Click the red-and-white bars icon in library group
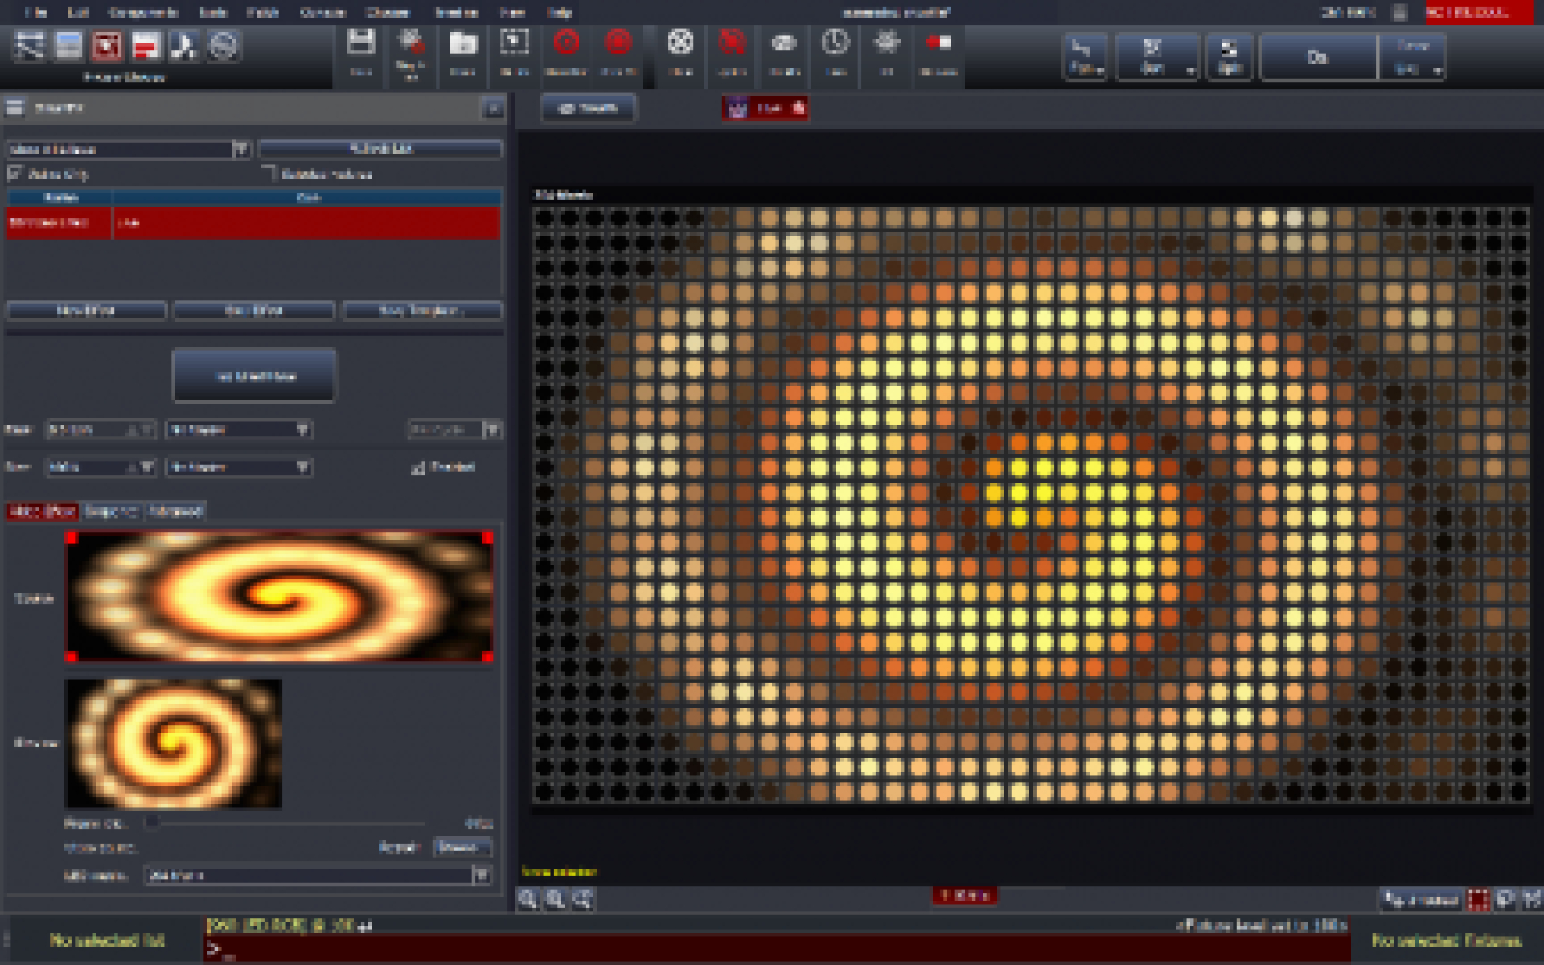The width and height of the screenshot is (1544, 965). tap(146, 46)
